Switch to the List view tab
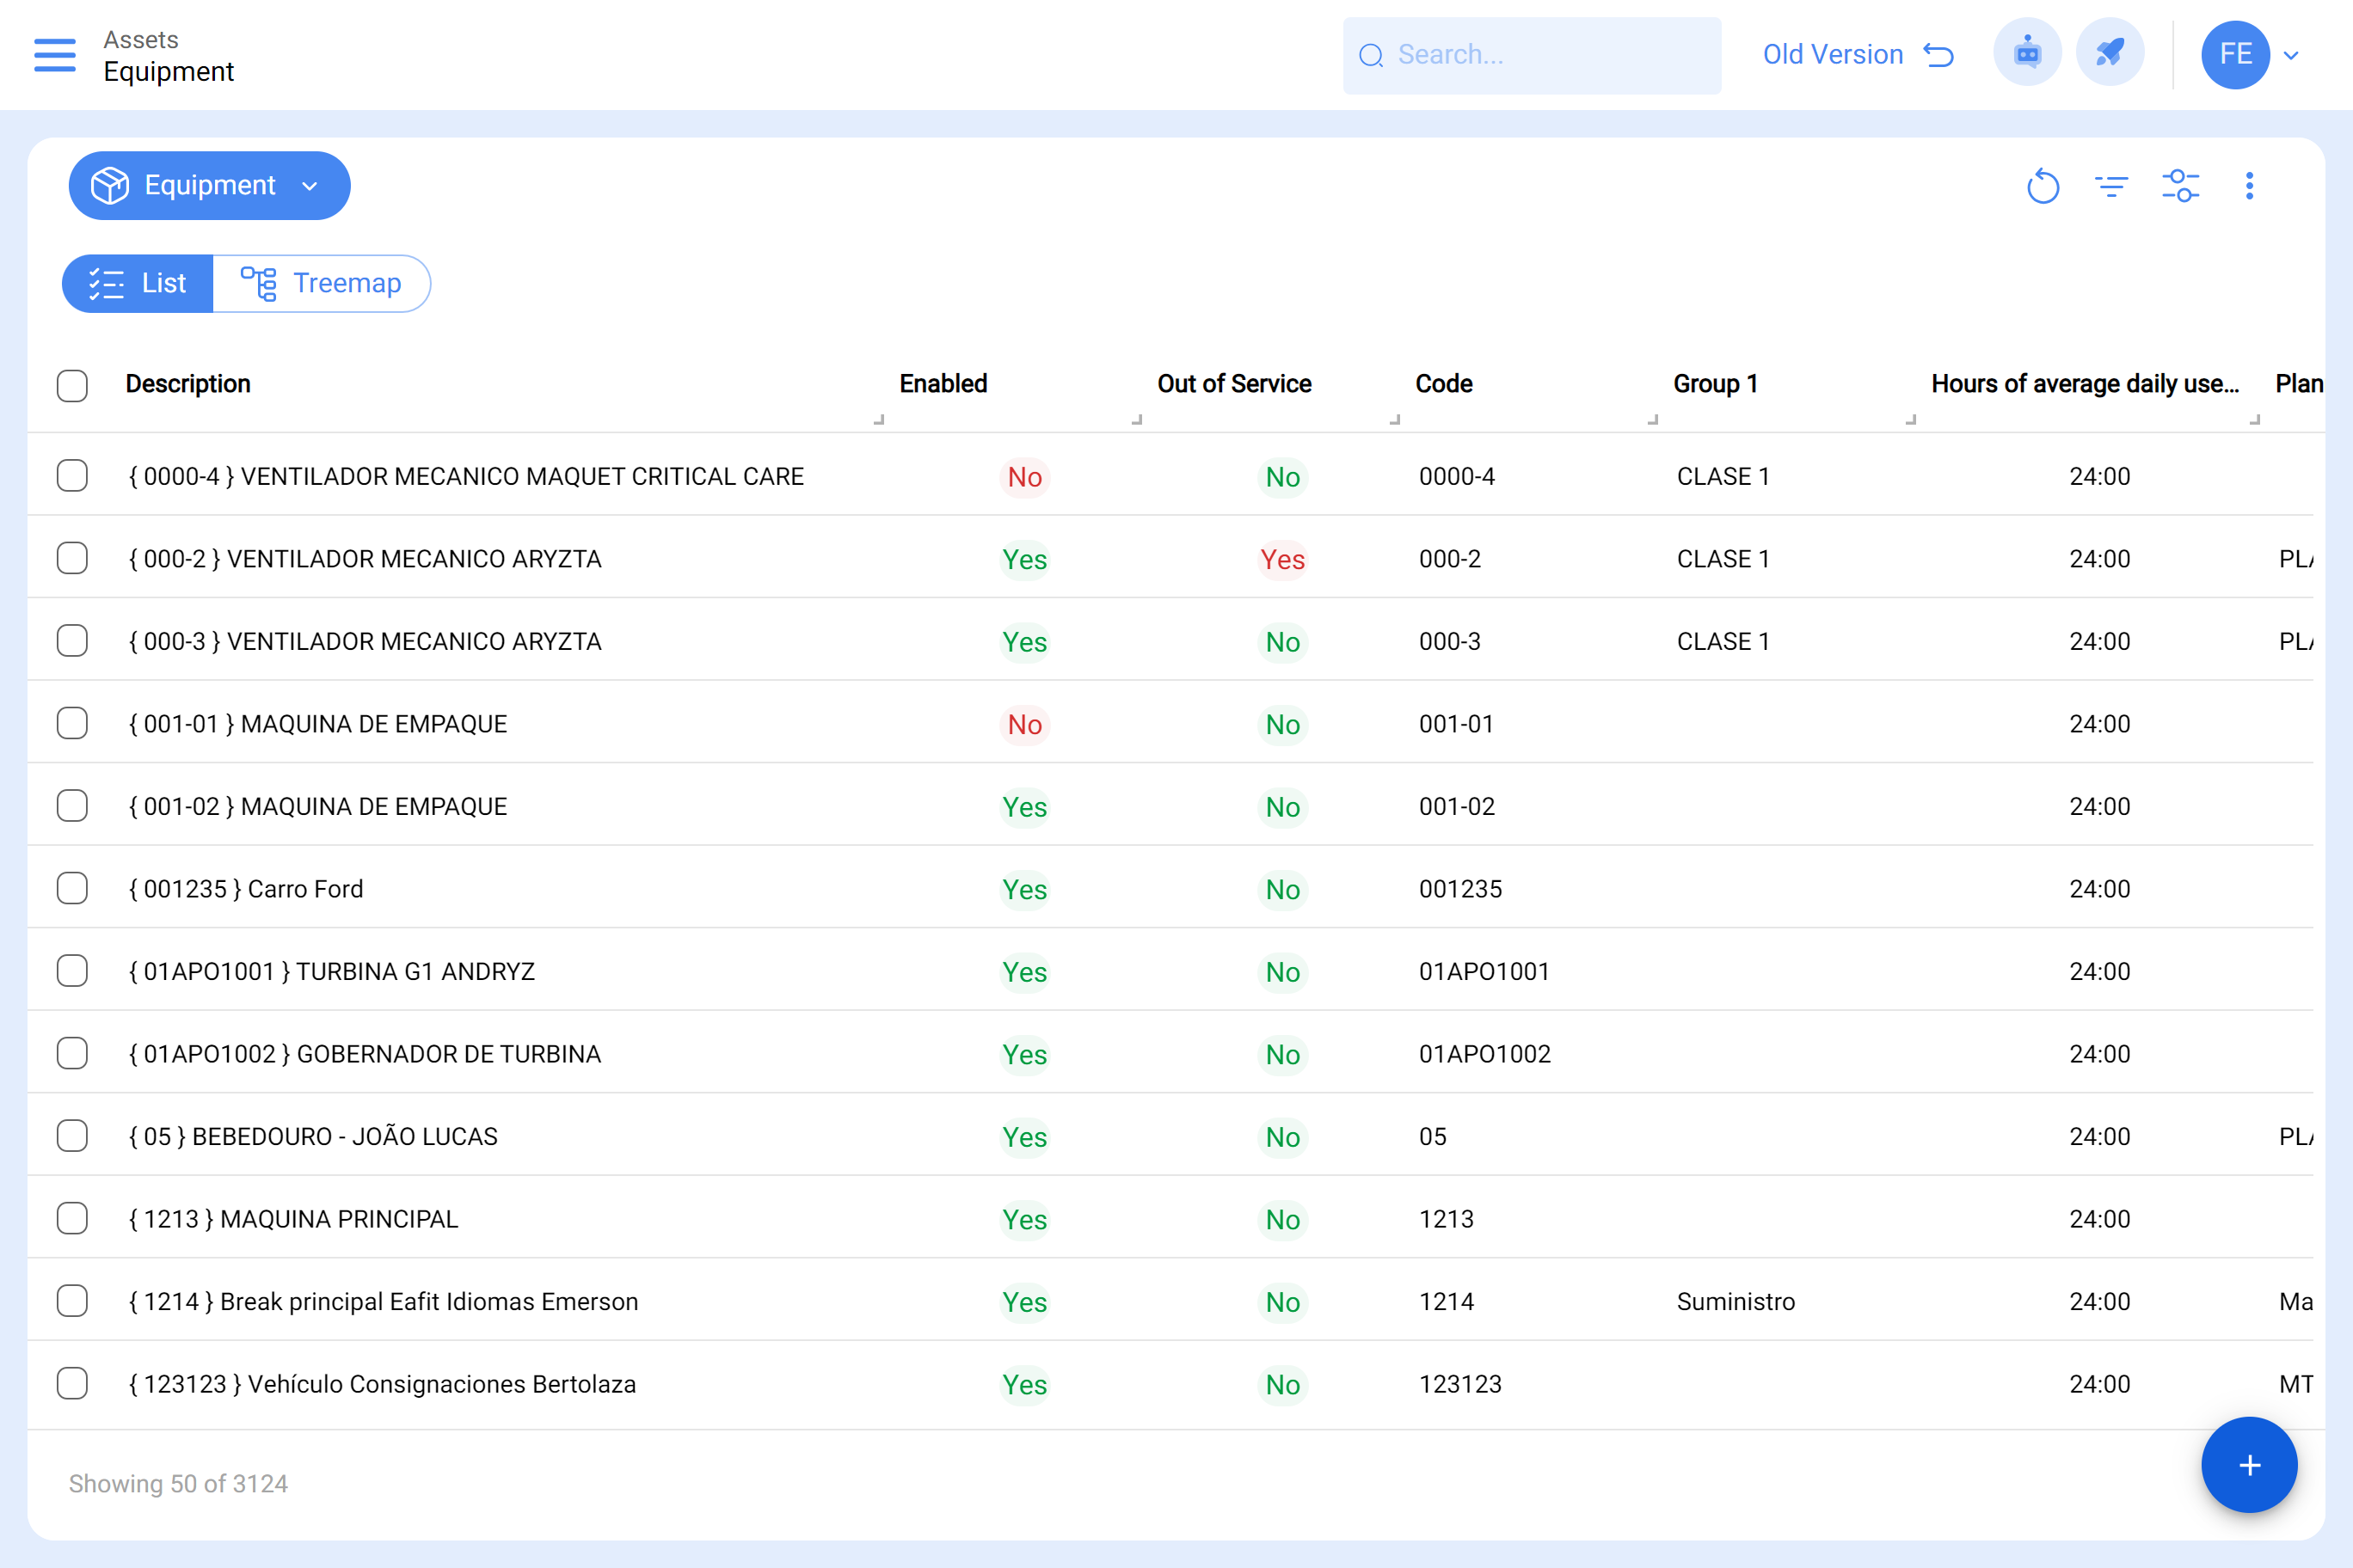The height and width of the screenshot is (1568, 2353). tap(137, 284)
